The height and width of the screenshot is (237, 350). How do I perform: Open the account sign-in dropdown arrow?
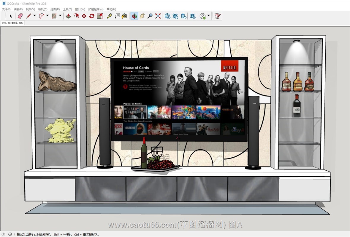click(x=209, y=16)
